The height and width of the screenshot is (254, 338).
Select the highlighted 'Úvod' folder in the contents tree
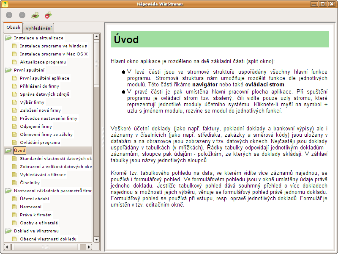(19, 151)
